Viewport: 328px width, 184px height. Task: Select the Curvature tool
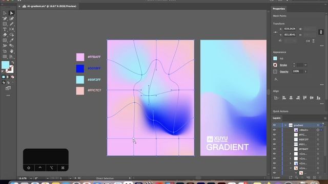pyautogui.click(x=11, y=18)
